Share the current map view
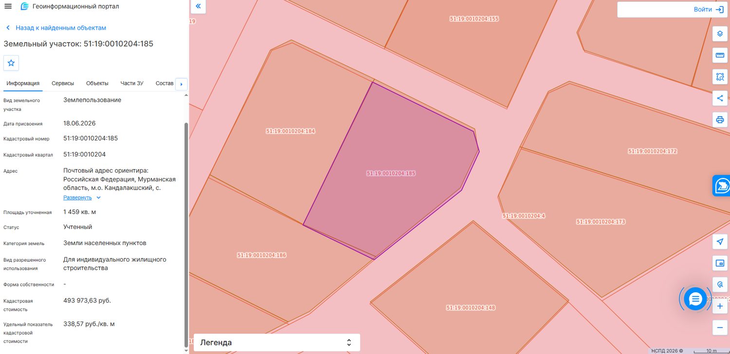The height and width of the screenshot is (354, 730). tap(720, 98)
